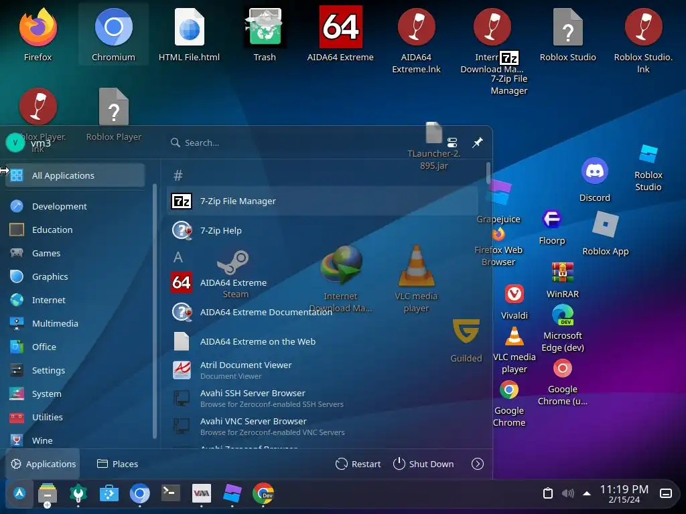Viewport: 686px width, 514px height.
Task: Open the WinRAR desktop icon
Action: pyautogui.click(x=563, y=280)
